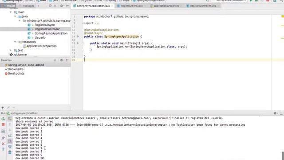
Task: Click the pin tab icon in Run panel
Action: (3, 138)
